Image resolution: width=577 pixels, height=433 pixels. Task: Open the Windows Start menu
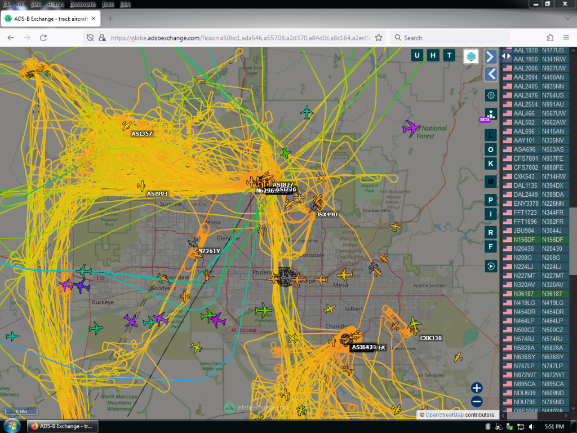(x=11, y=426)
